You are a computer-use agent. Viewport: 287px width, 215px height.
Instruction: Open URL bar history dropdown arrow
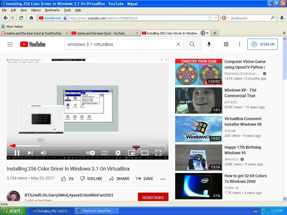[x=216, y=18]
